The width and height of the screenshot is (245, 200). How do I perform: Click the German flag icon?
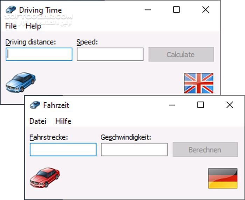(223, 178)
